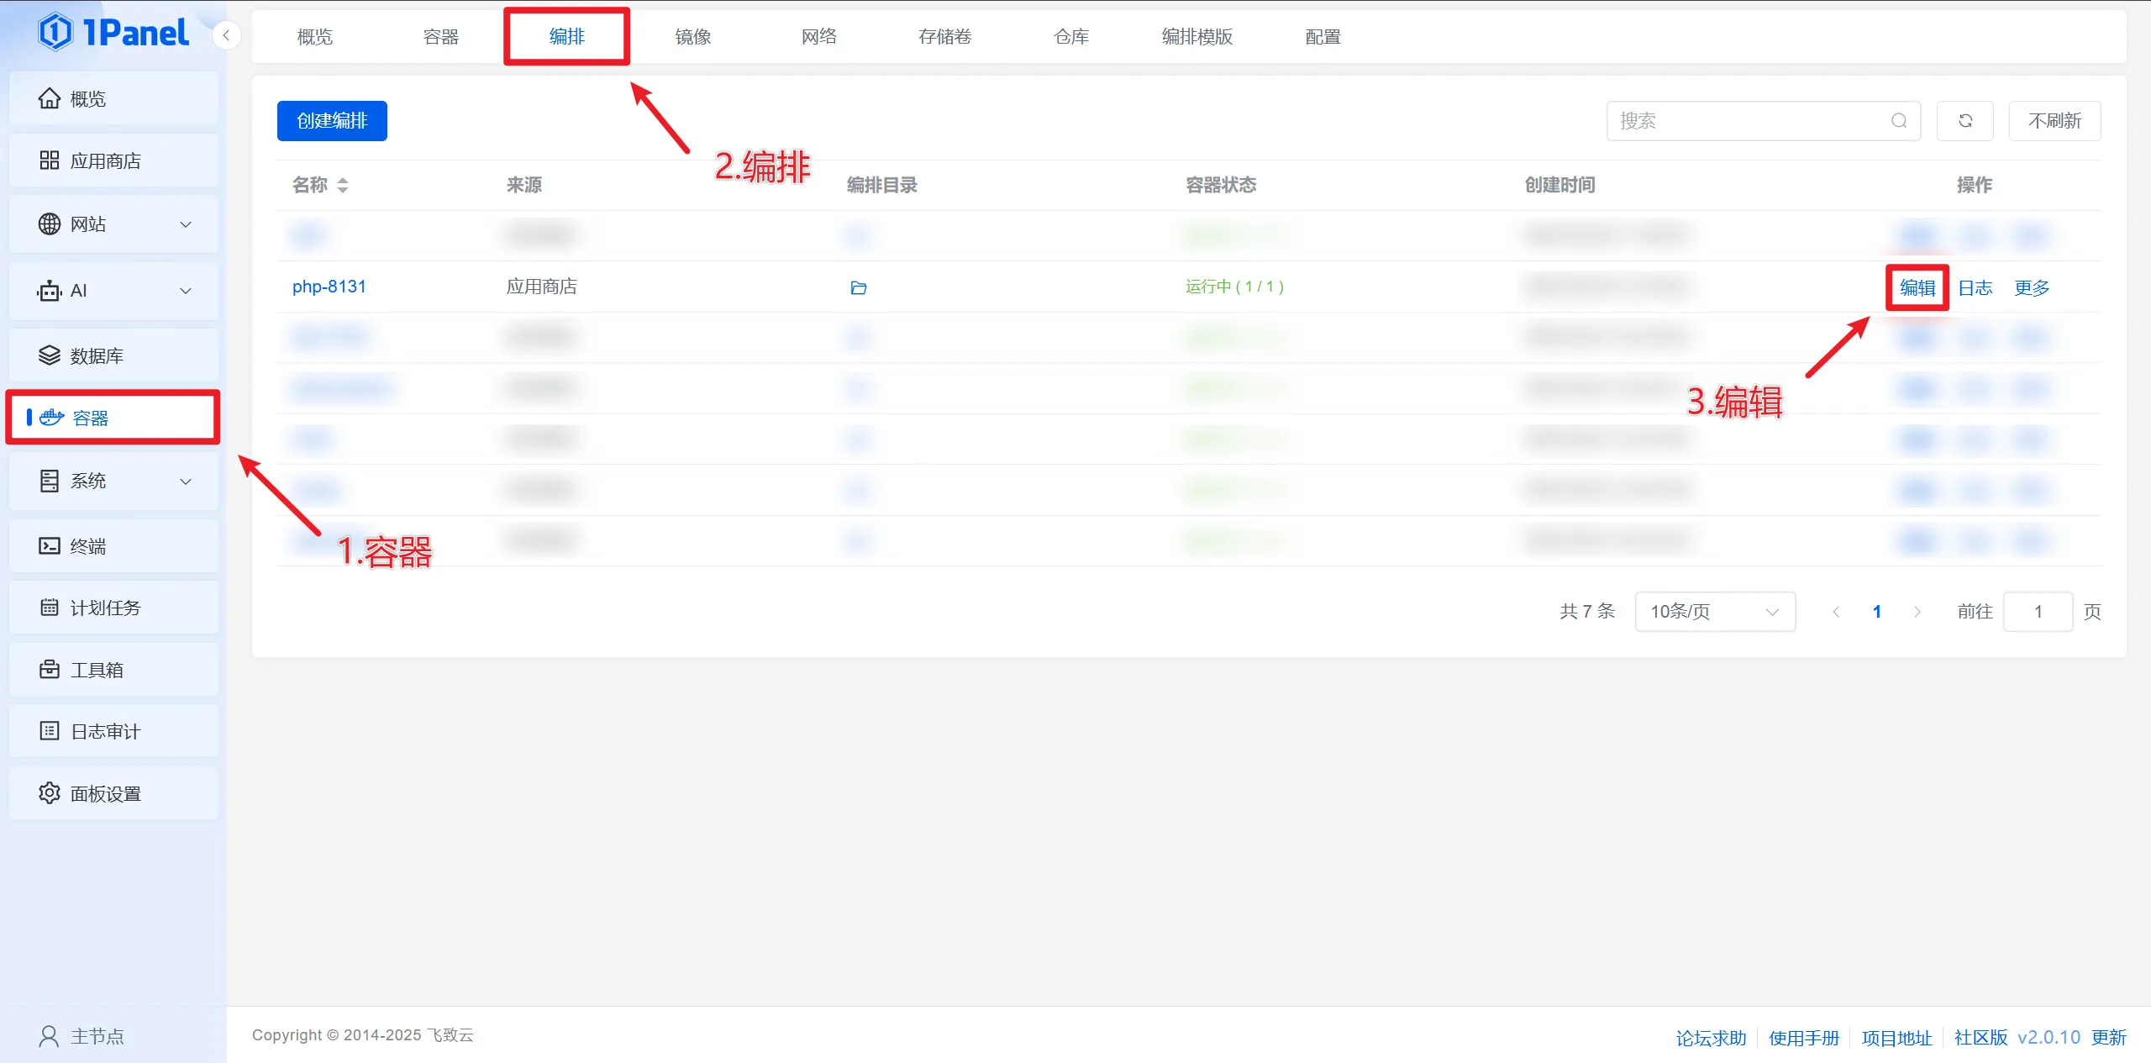Click the search magnifier icon
Screen dimensions: 2151x1063
coord(1898,121)
